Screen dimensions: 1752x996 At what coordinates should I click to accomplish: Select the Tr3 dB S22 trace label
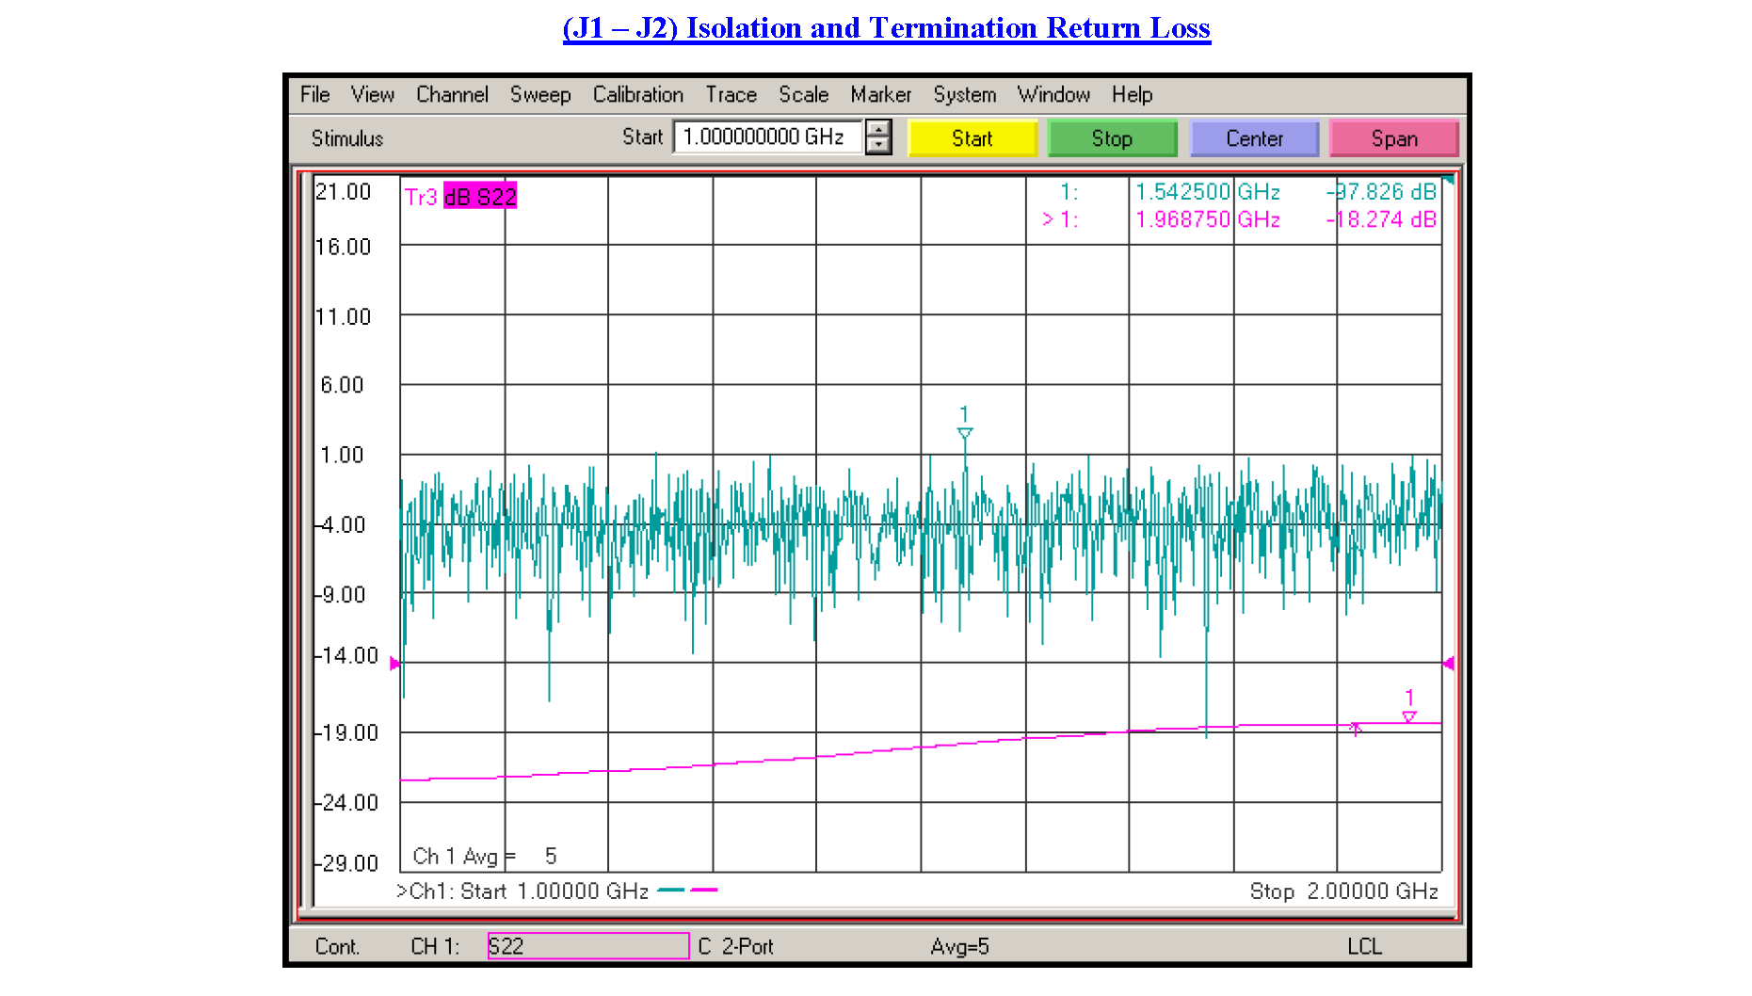point(461,196)
